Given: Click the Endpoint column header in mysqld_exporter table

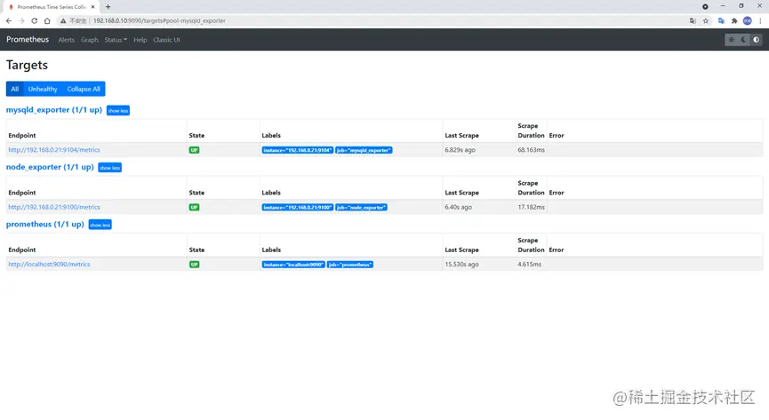Looking at the screenshot, I should click(22, 135).
